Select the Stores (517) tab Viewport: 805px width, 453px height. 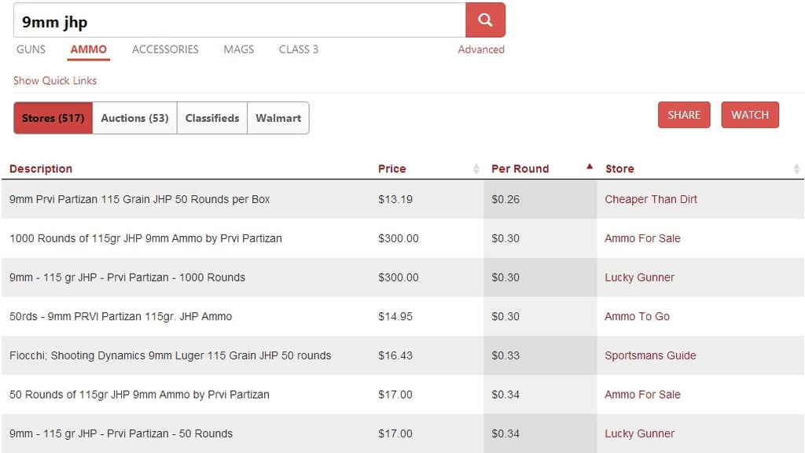53,118
